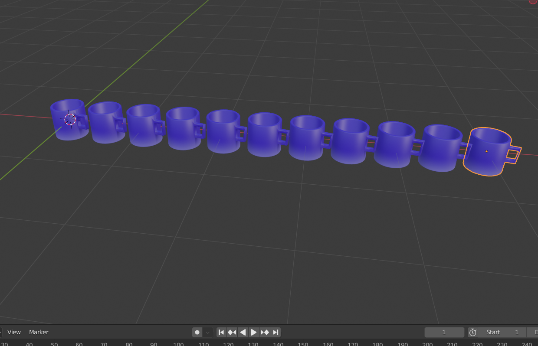Toggle auto keying record button

[197, 332]
